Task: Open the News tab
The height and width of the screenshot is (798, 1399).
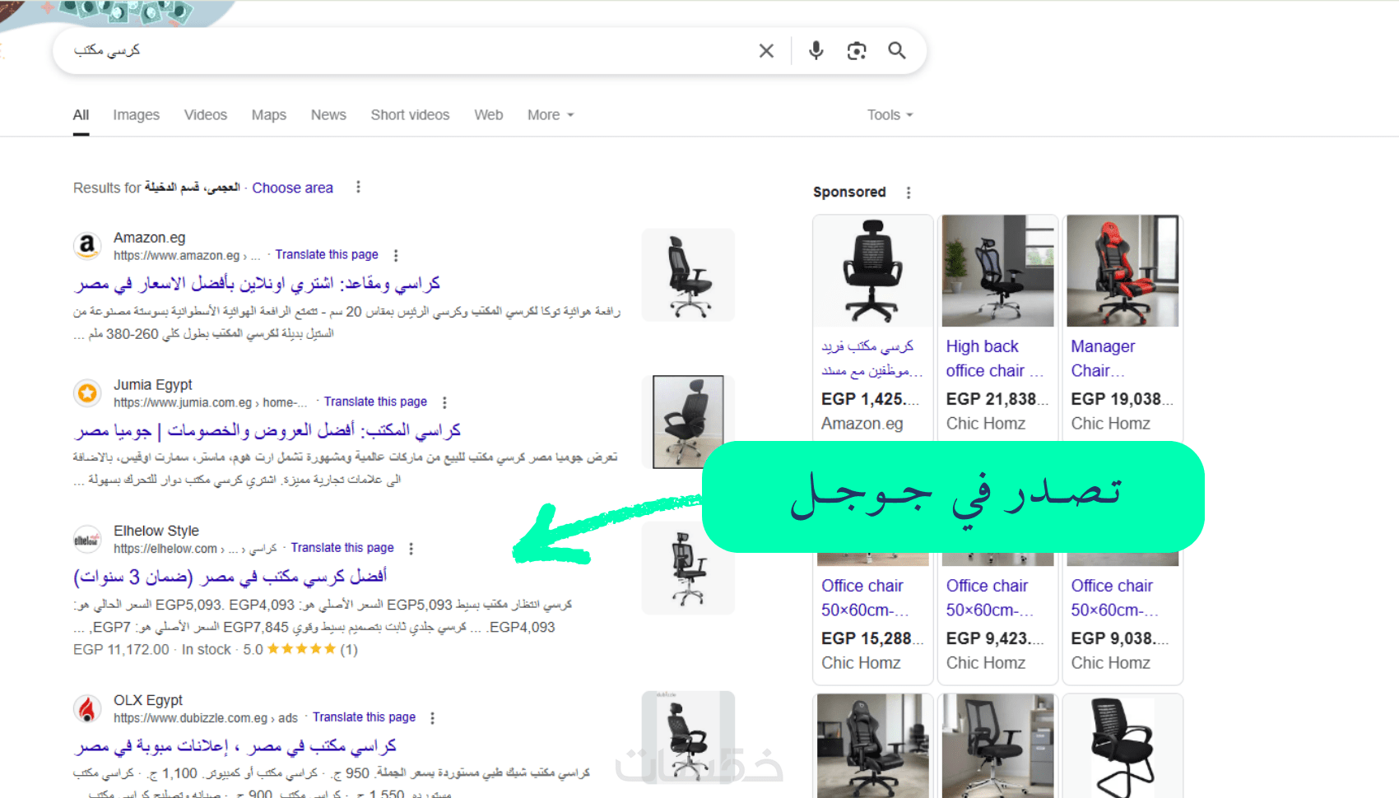Action: [328, 115]
